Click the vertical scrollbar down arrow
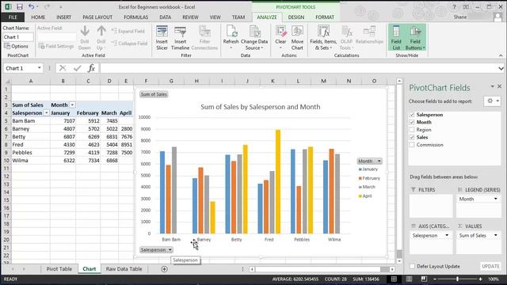This screenshot has width=507, height=285. pos(399,261)
